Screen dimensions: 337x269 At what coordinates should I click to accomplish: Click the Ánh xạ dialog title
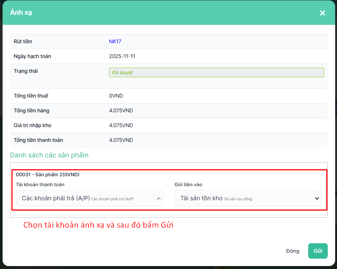point(21,13)
